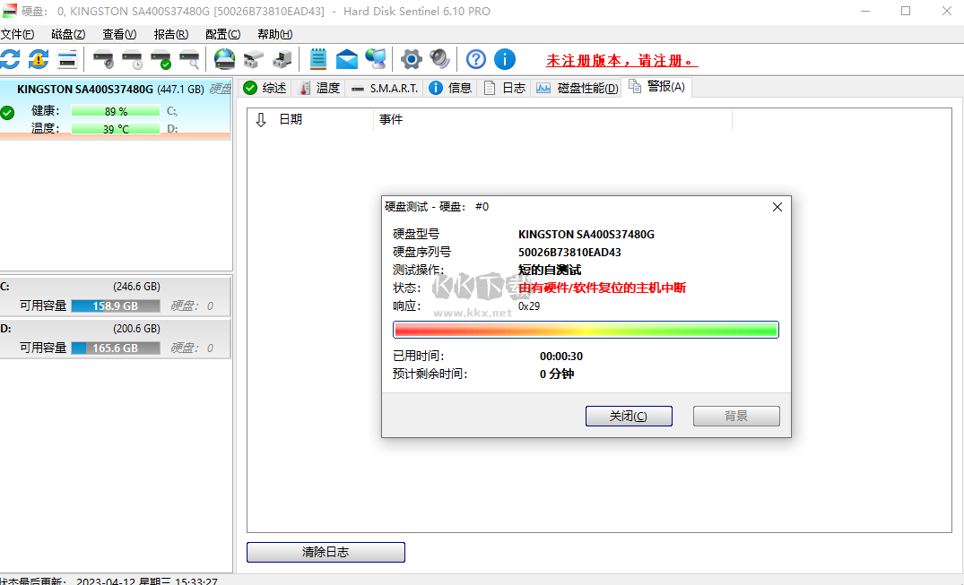Image resolution: width=964 pixels, height=585 pixels.
Task: Open the 配置(C) menu
Action: click(x=222, y=34)
